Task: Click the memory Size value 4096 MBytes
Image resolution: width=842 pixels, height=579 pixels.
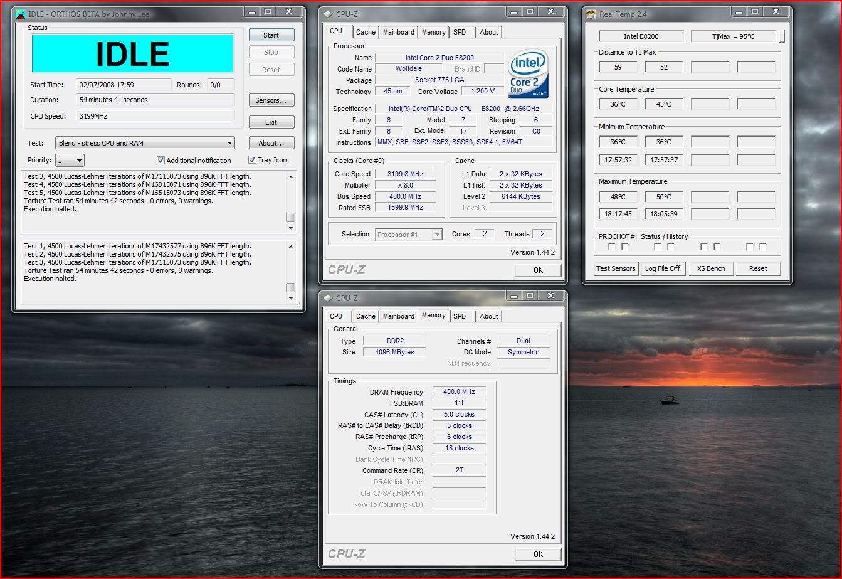Action: point(394,353)
